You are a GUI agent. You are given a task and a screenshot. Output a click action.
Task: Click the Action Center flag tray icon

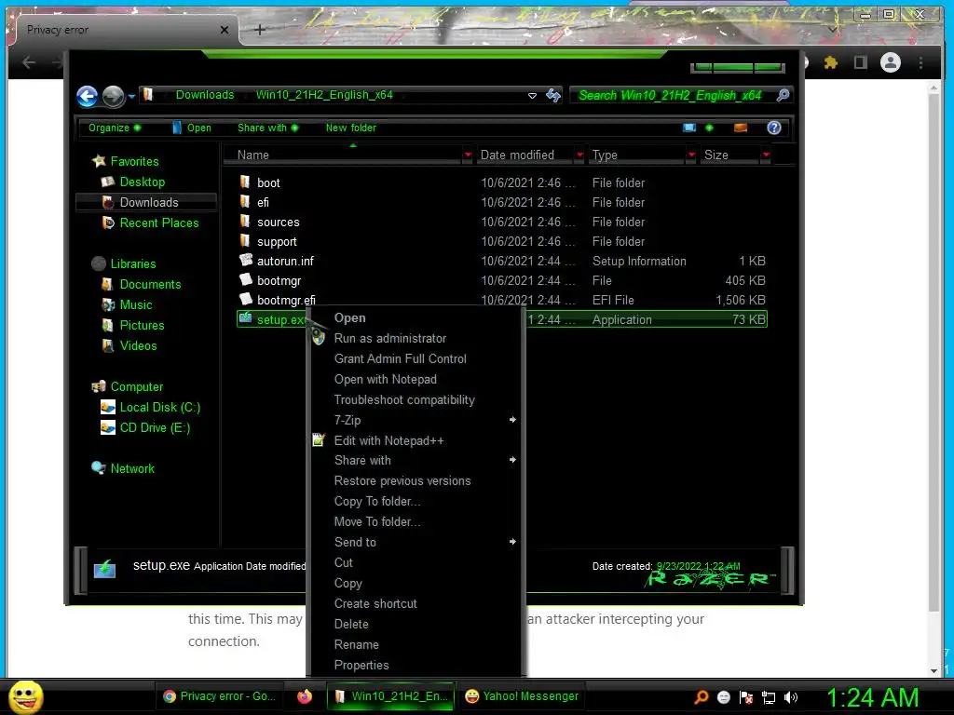(746, 697)
